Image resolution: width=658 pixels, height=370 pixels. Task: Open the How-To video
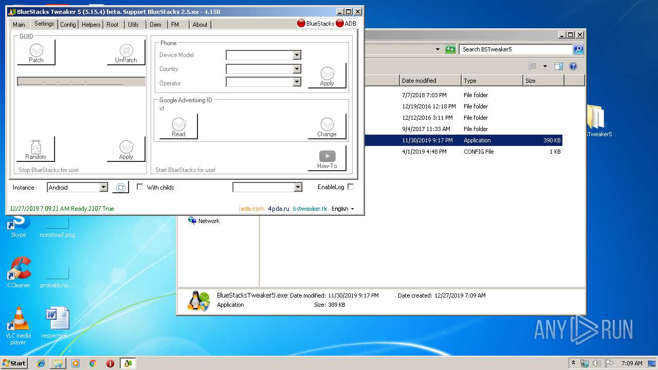click(x=327, y=158)
